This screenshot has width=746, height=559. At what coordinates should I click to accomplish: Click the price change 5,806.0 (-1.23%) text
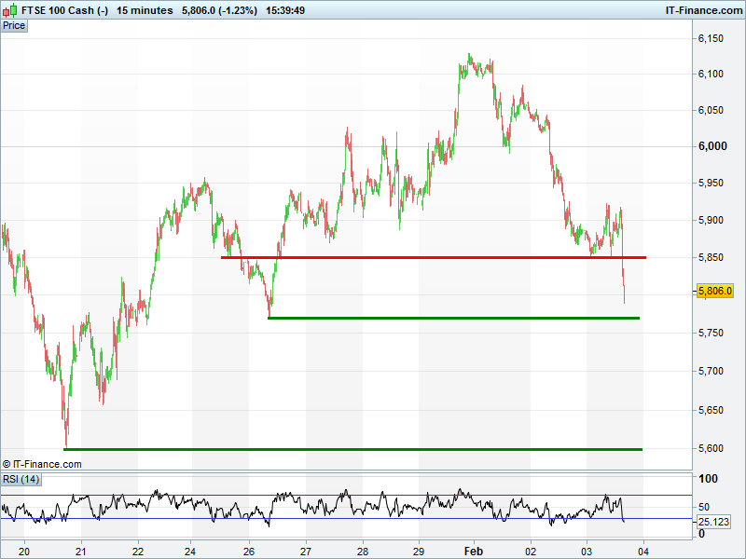point(223,10)
